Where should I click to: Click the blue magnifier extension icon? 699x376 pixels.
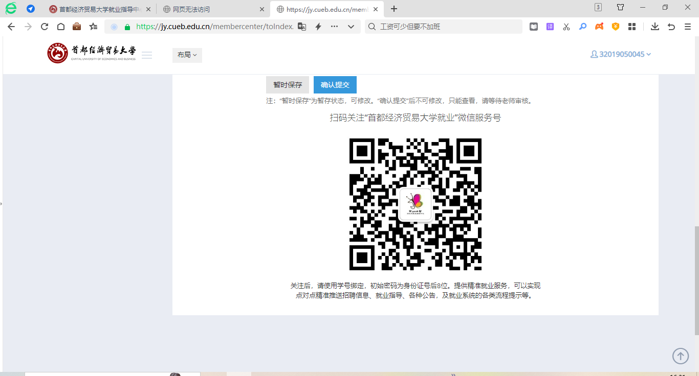click(583, 27)
